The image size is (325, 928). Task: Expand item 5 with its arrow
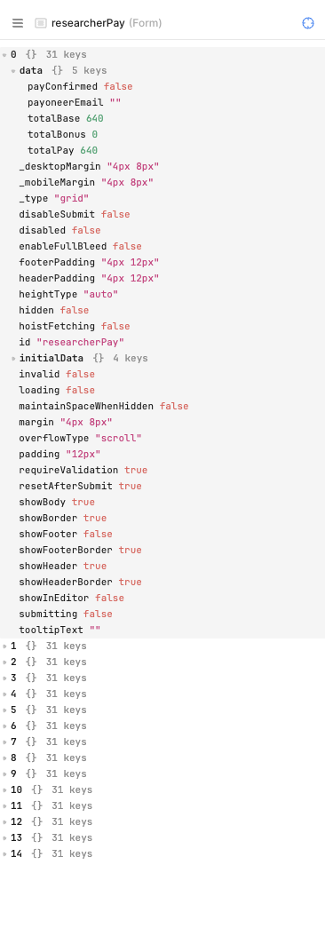(x=4, y=710)
